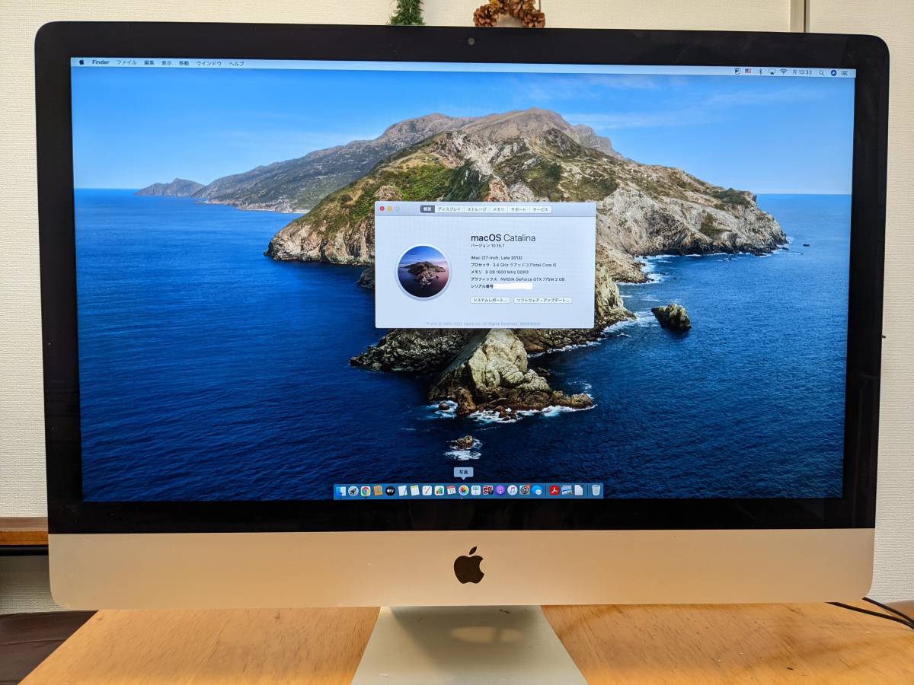The width and height of the screenshot is (914, 685).
Task: Open the ファイル menu
Action: click(x=126, y=62)
